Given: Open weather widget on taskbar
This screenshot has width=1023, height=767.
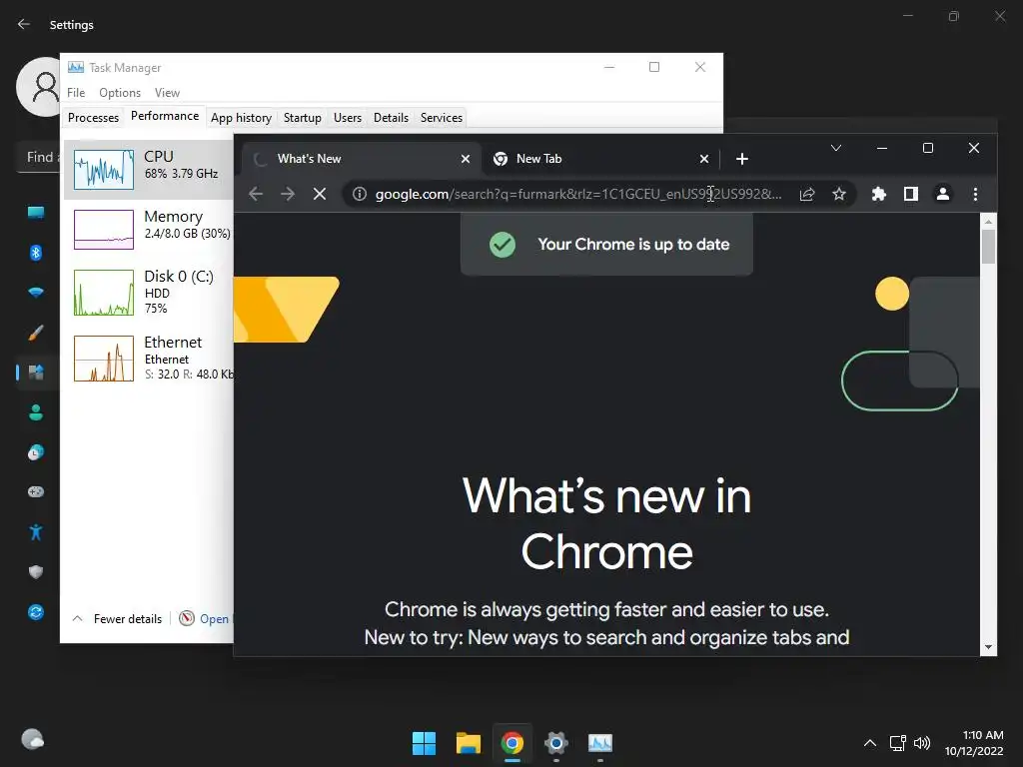Looking at the screenshot, I should point(32,740).
